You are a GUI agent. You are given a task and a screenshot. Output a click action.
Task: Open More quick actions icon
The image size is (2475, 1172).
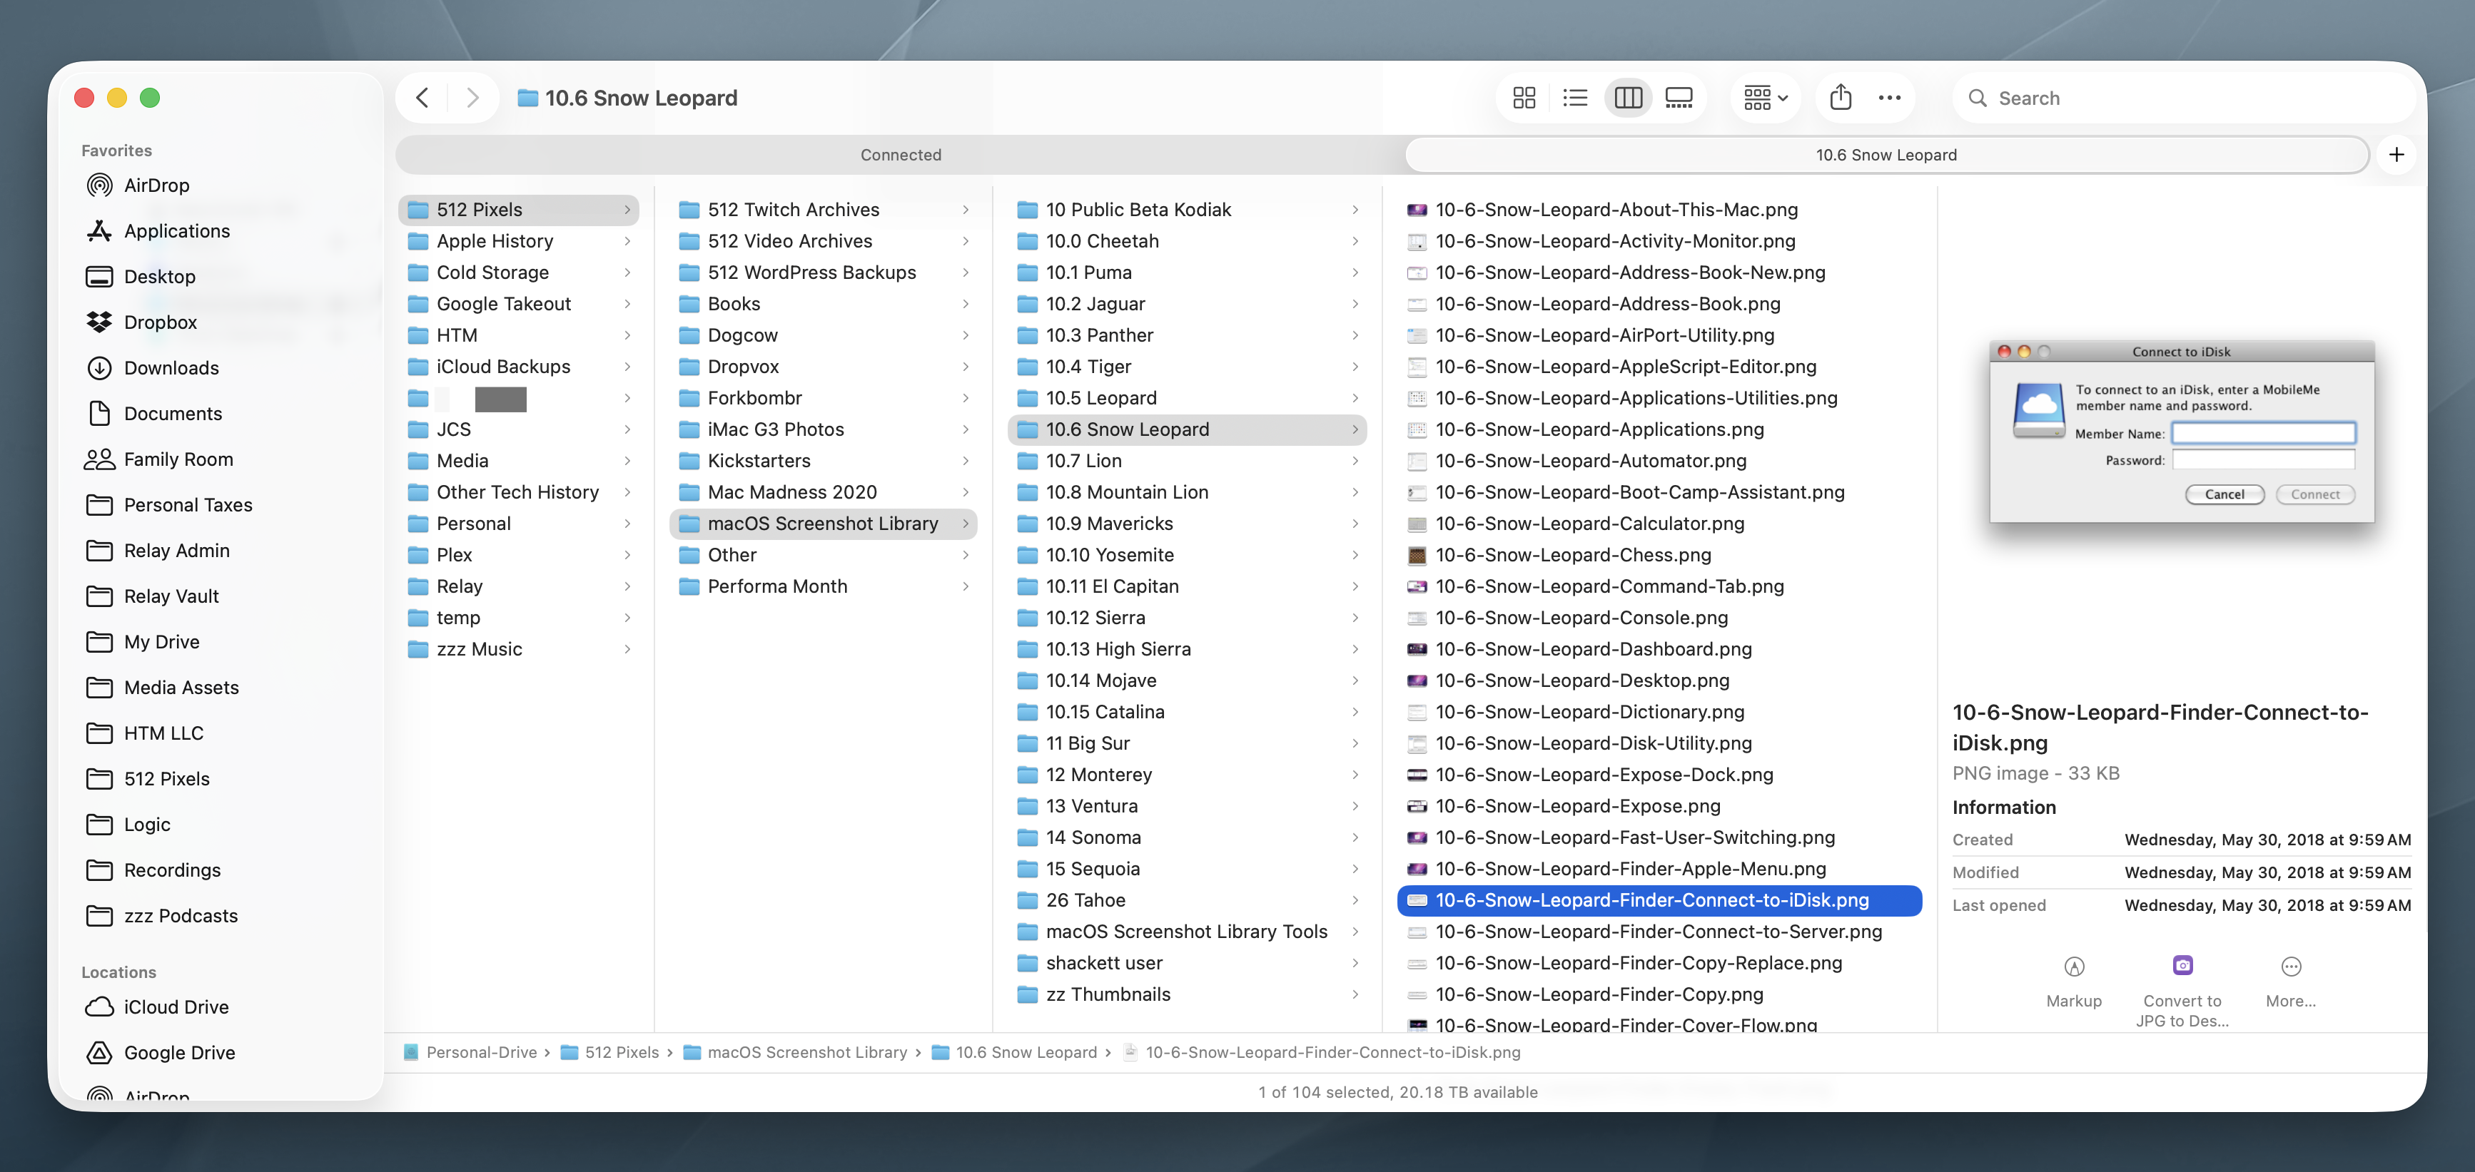(x=2291, y=967)
